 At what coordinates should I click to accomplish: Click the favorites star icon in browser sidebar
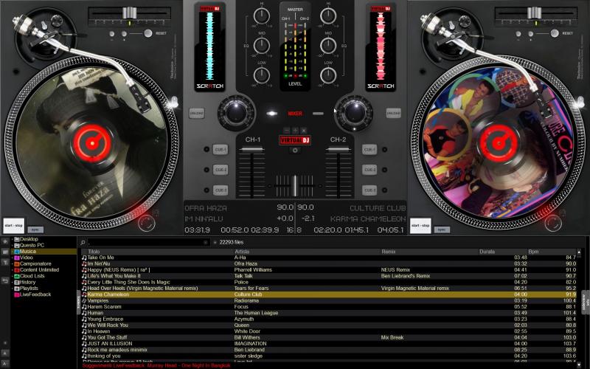[5, 241]
